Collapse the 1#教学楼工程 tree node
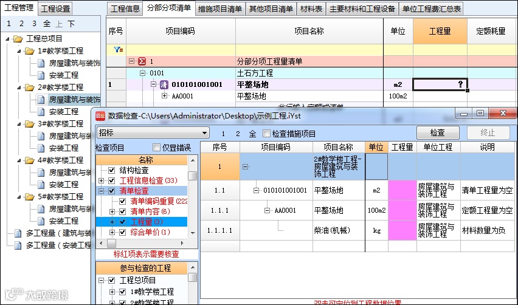 pos(19,51)
